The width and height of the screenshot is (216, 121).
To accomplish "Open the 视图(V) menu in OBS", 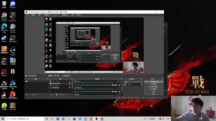I will (x=40, y=15).
